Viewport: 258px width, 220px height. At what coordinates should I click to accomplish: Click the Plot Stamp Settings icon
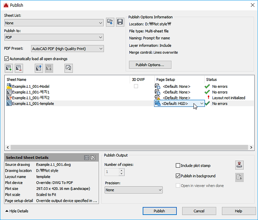pos(239,165)
